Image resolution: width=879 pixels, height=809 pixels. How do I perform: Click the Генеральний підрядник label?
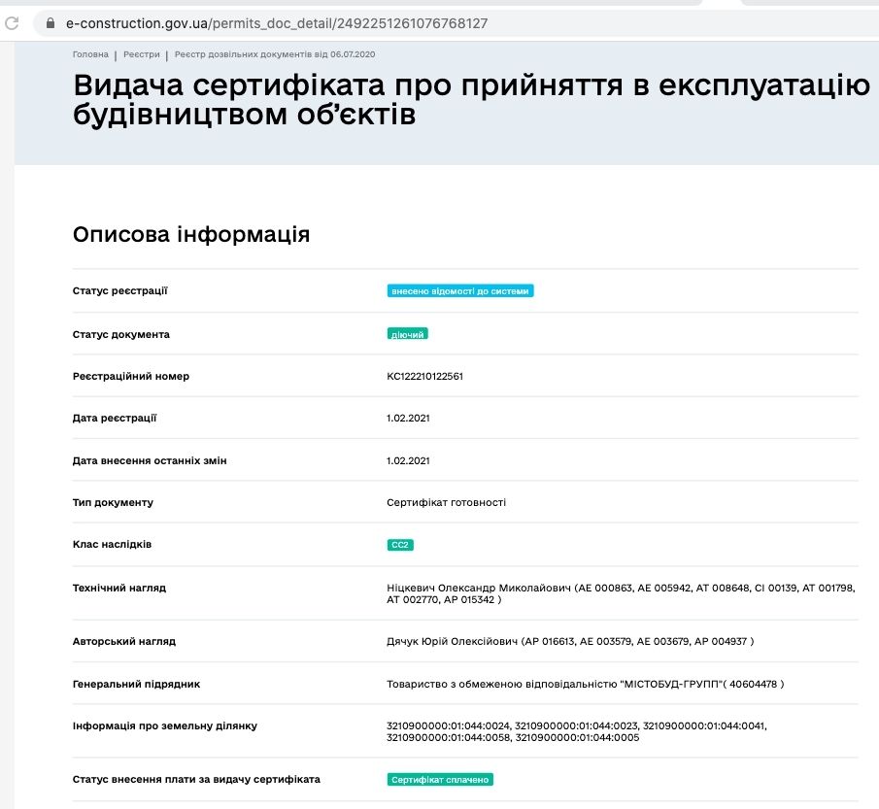click(x=136, y=684)
